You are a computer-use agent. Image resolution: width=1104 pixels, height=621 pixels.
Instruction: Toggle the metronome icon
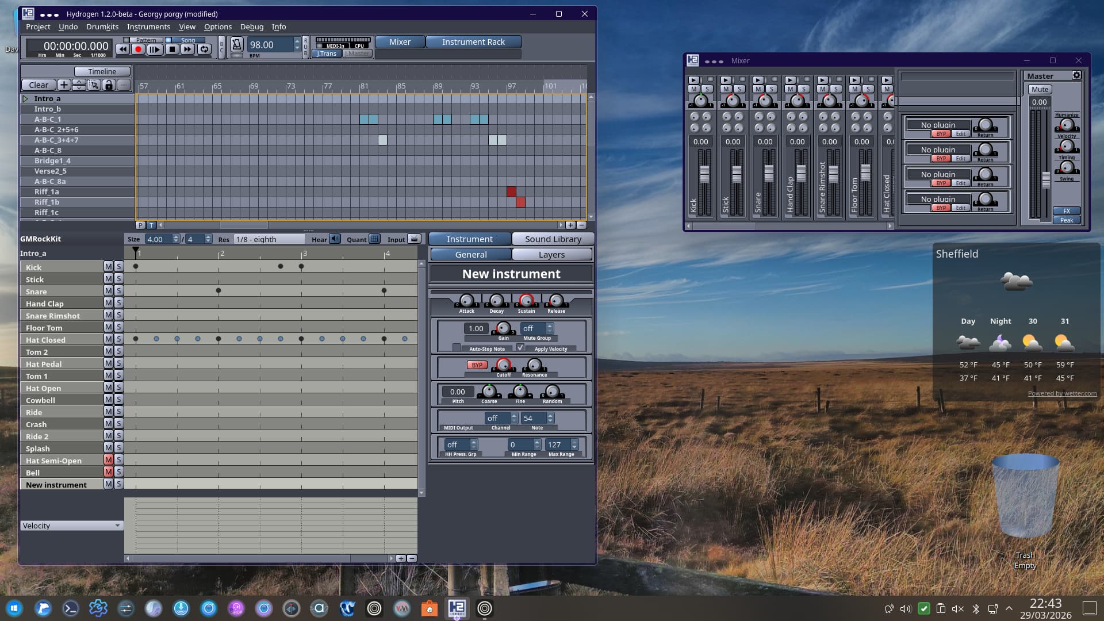[x=236, y=44]
